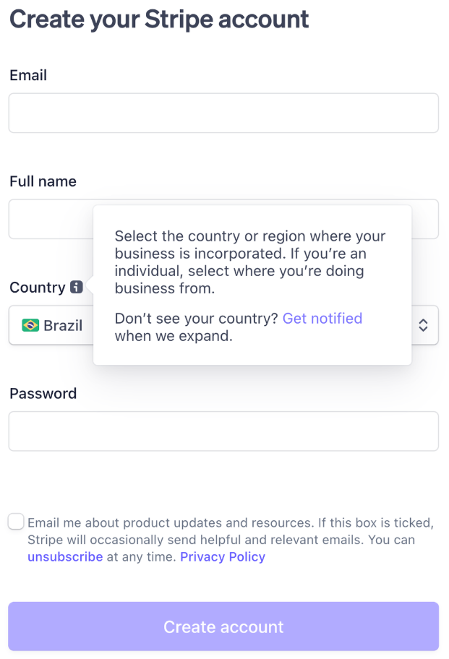449x659 pixels.
Task: Click the unsubscribe link
Action: click(x=65, y=557)
